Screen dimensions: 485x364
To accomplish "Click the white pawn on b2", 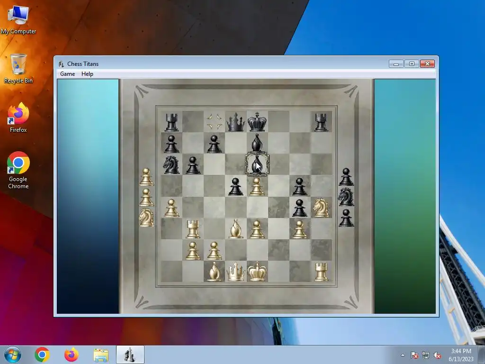I will click(193, 250).
